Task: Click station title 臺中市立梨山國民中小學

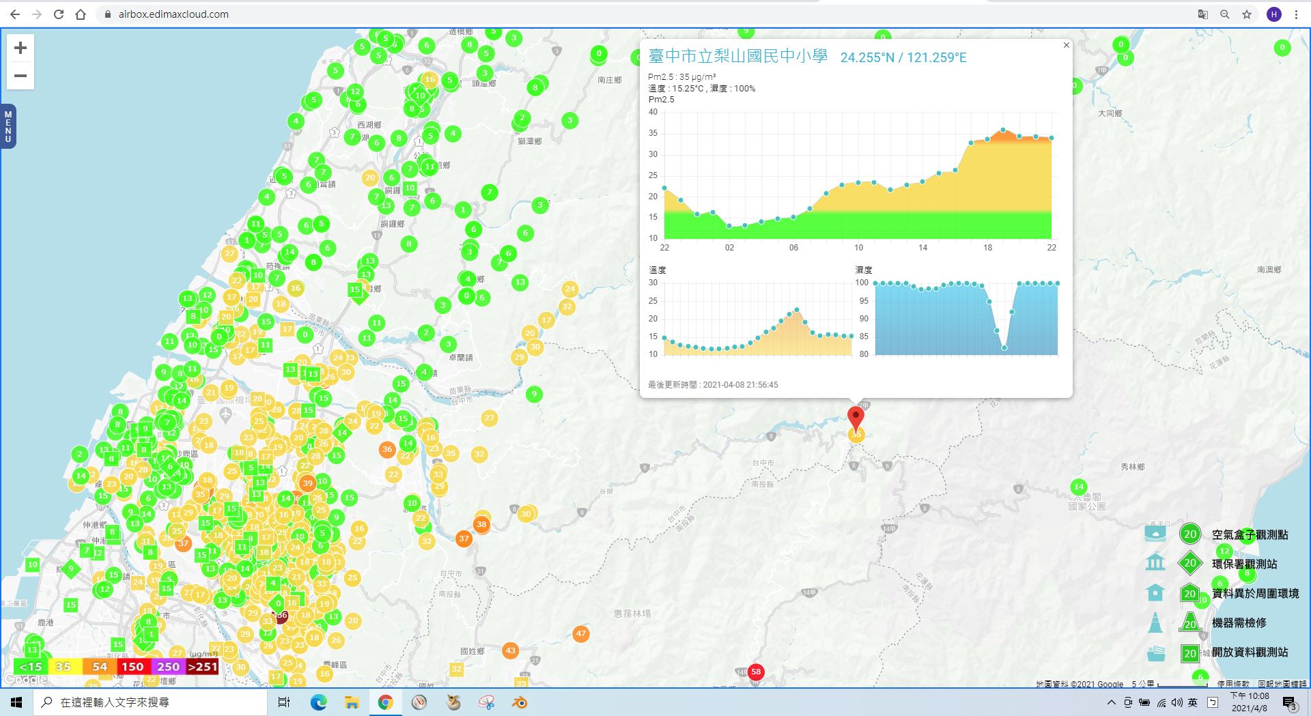Action: 738,57
